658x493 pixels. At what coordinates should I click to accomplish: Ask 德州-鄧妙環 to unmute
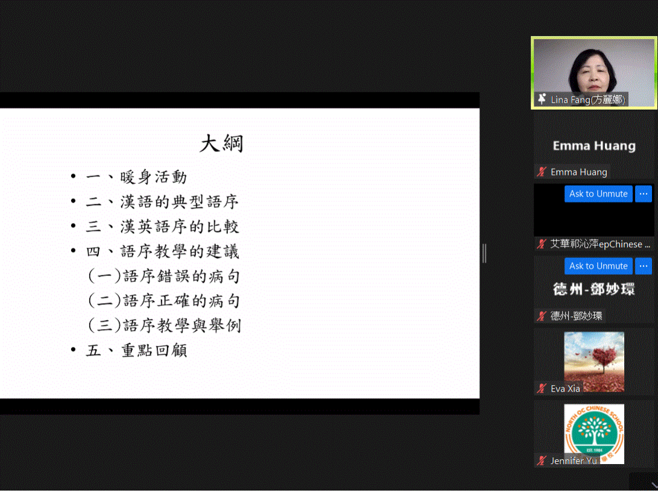(598, 266)
